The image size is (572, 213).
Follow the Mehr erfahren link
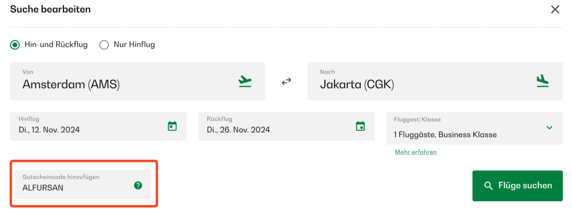coord(415,152)
